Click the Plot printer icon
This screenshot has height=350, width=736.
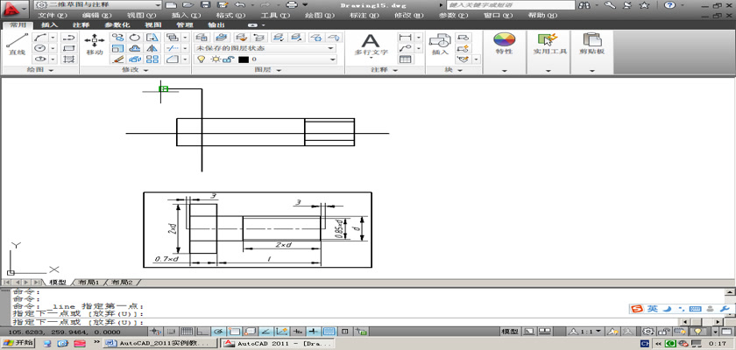292,4
